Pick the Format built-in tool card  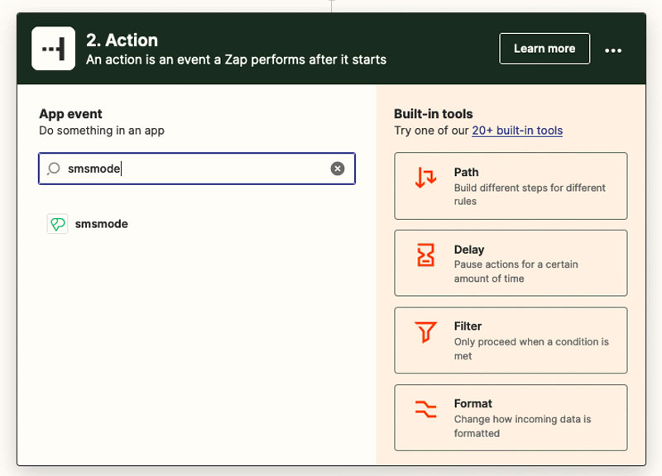[x=511, y=418]
